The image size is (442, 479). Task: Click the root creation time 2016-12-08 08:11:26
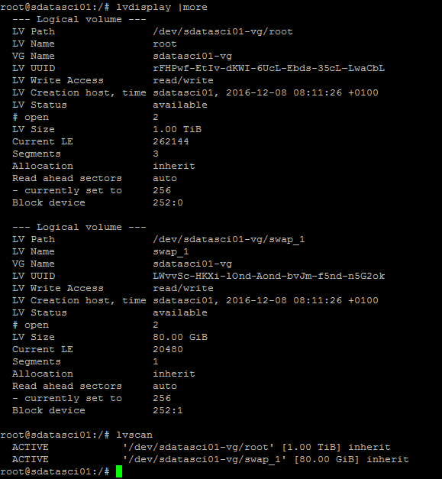(x=284, y=92)
